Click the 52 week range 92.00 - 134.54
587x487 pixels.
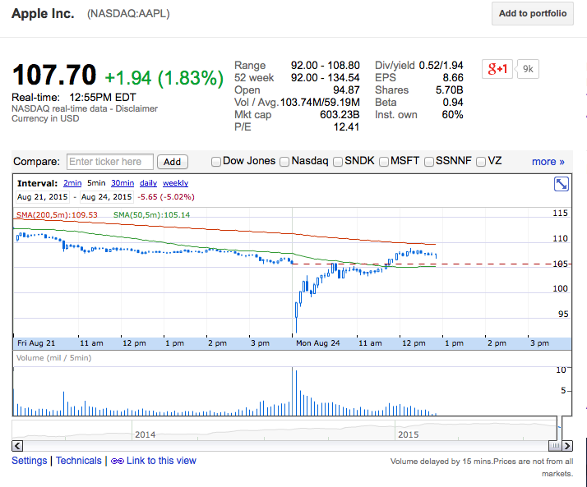pyautogui.click(x=326, y=78)
